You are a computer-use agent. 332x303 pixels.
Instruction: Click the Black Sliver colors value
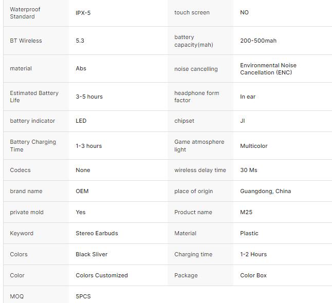(91, 254)
